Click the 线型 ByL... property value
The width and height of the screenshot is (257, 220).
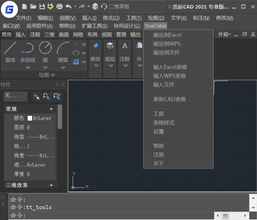41,137
